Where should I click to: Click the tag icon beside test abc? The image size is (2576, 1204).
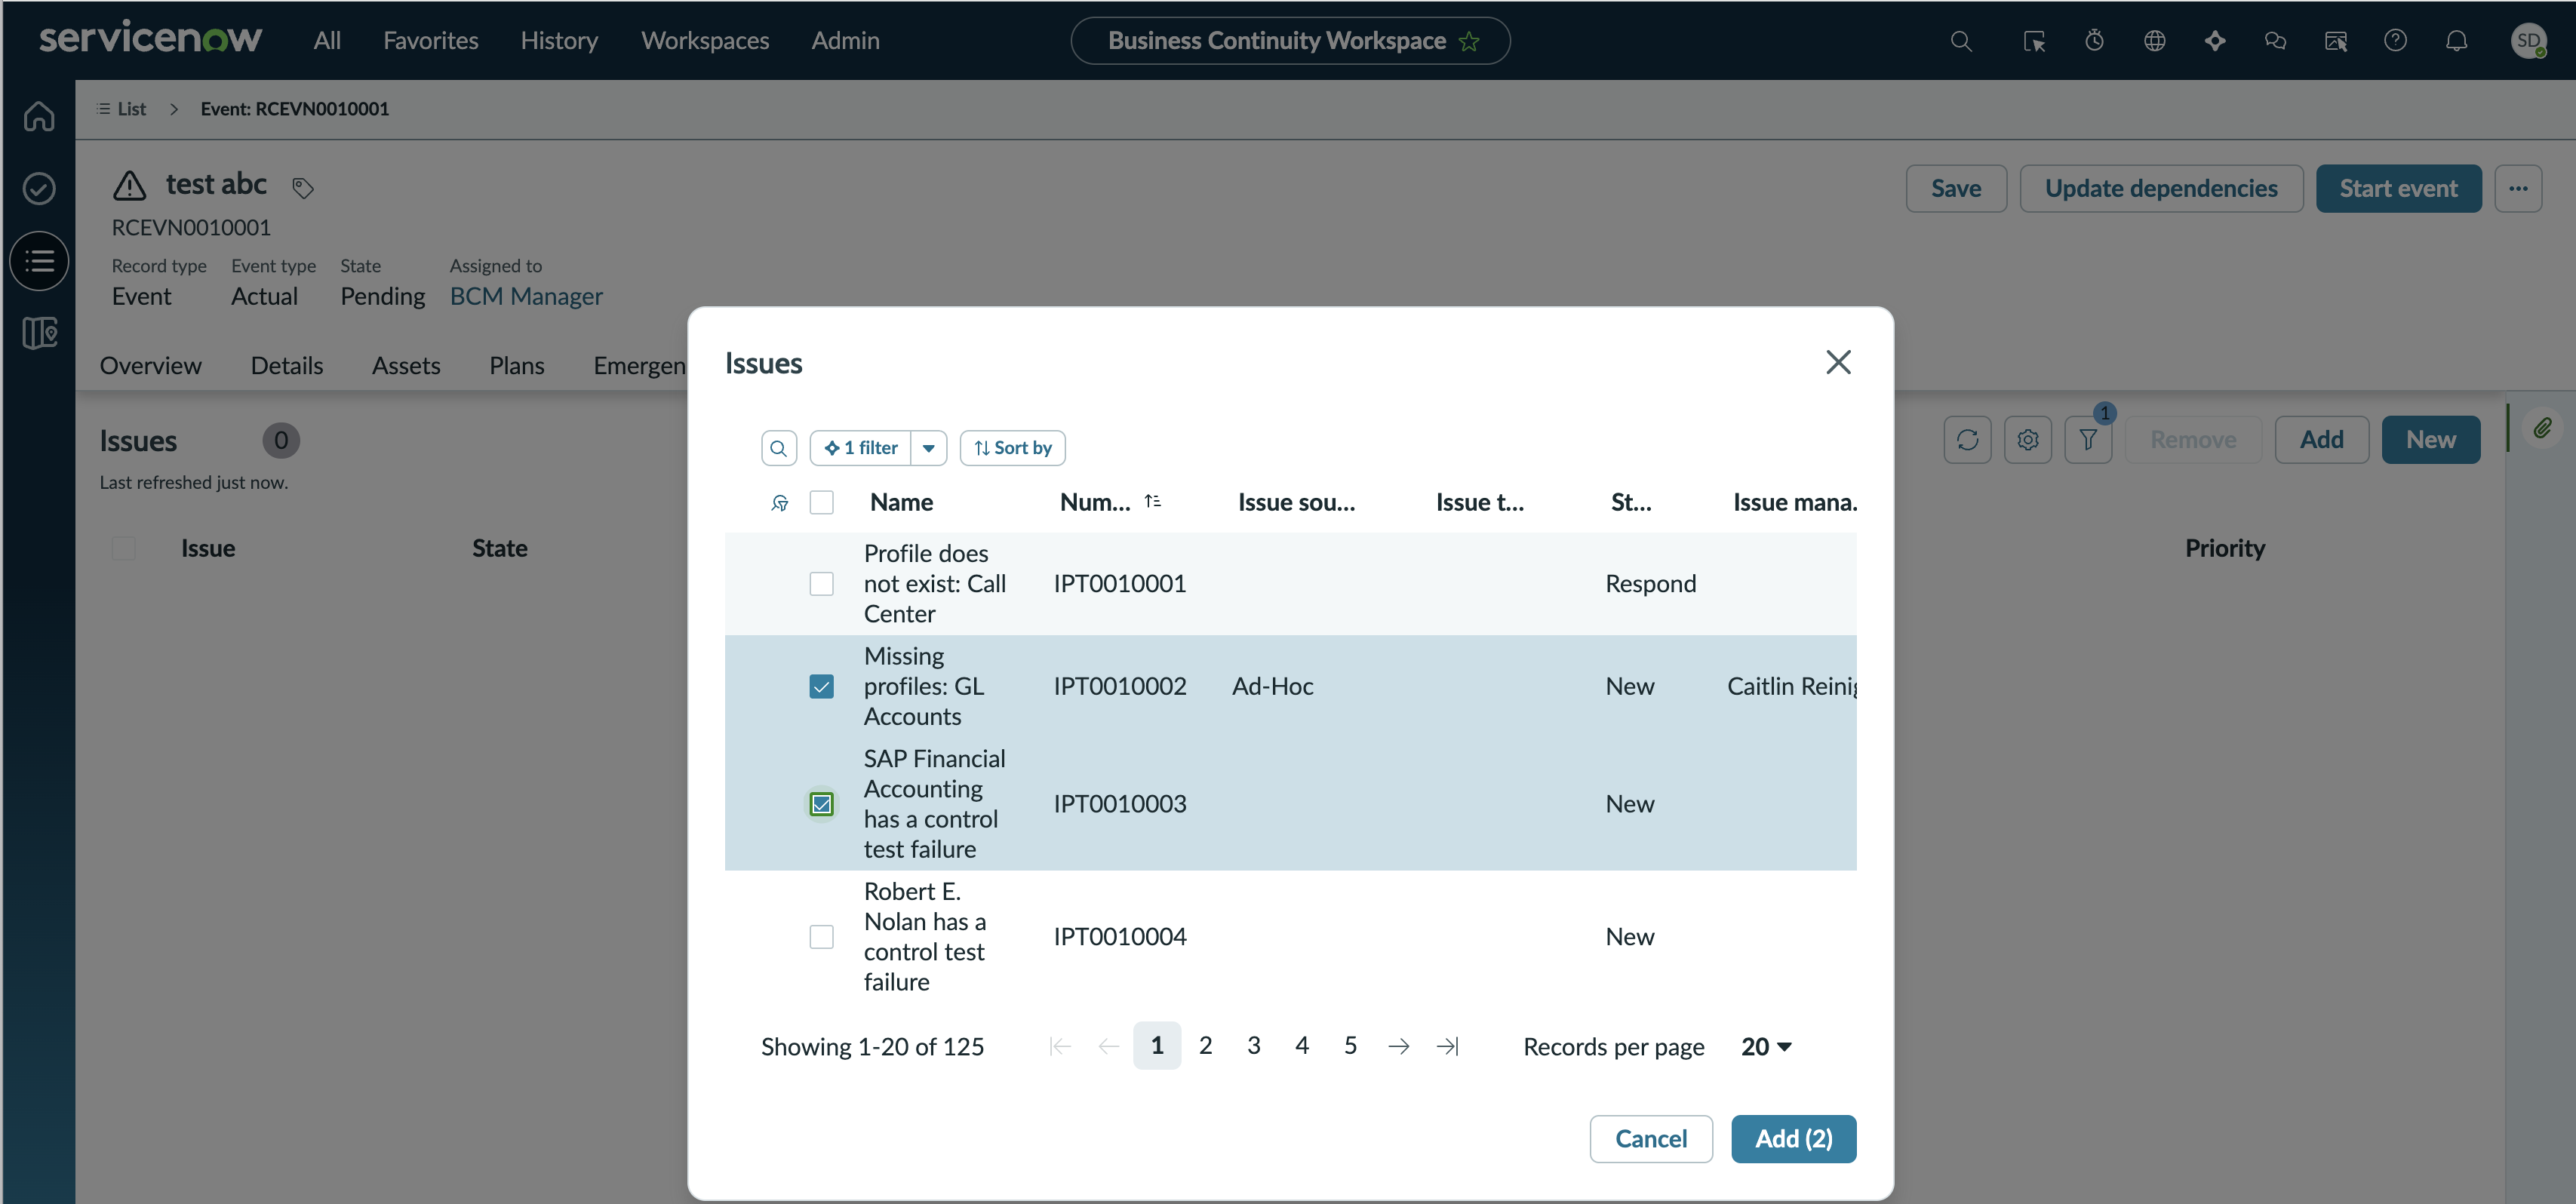point(303,187)
